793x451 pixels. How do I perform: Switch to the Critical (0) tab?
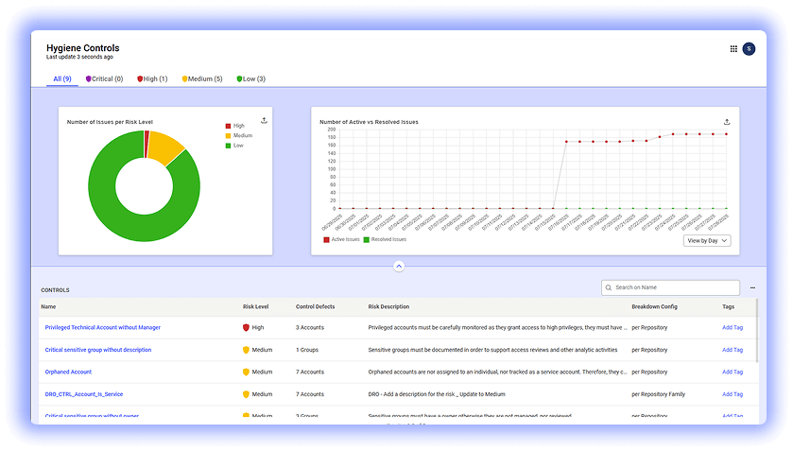104,79
